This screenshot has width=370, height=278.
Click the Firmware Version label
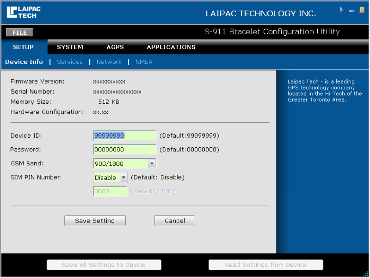37,81
